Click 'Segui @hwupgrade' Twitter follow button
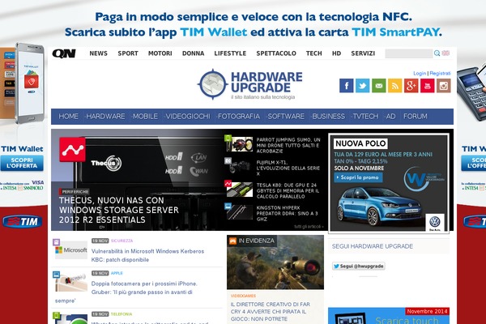Viewport: 486px width, 324px height. point(359,266)
